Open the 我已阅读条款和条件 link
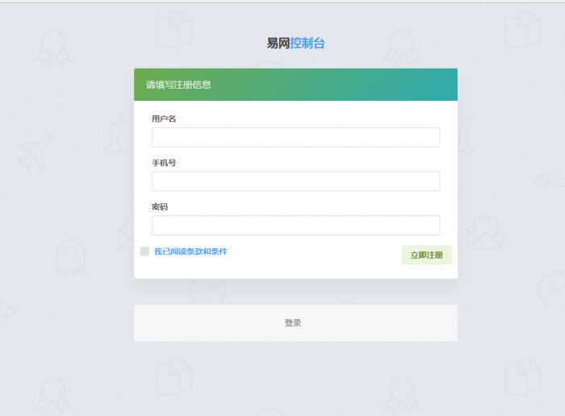The height and width of the screenshot is (416, 565). pyautogui.click(x=190, y=252)
